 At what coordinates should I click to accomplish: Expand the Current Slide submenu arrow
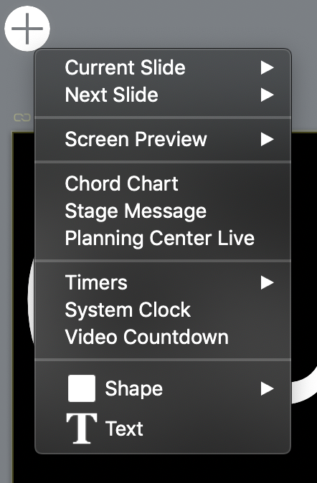tap(267, 67)
